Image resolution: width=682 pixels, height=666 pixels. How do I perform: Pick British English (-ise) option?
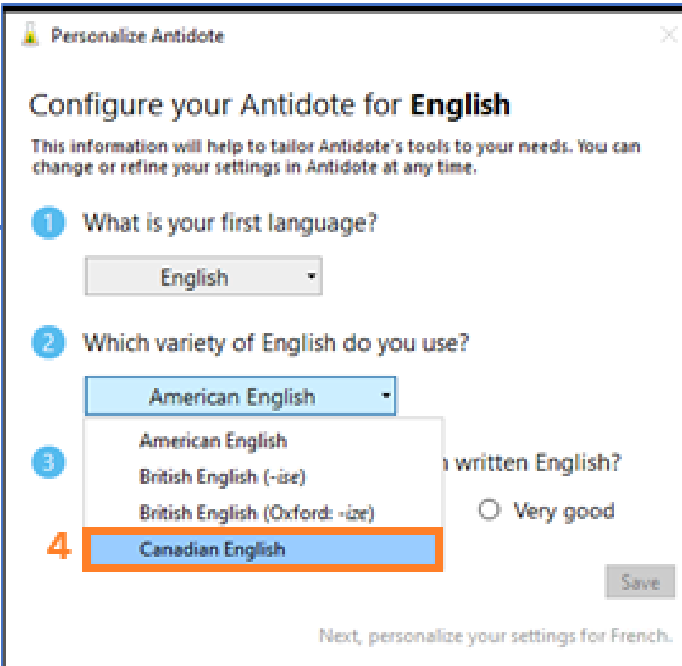click(x=222, y=476)
